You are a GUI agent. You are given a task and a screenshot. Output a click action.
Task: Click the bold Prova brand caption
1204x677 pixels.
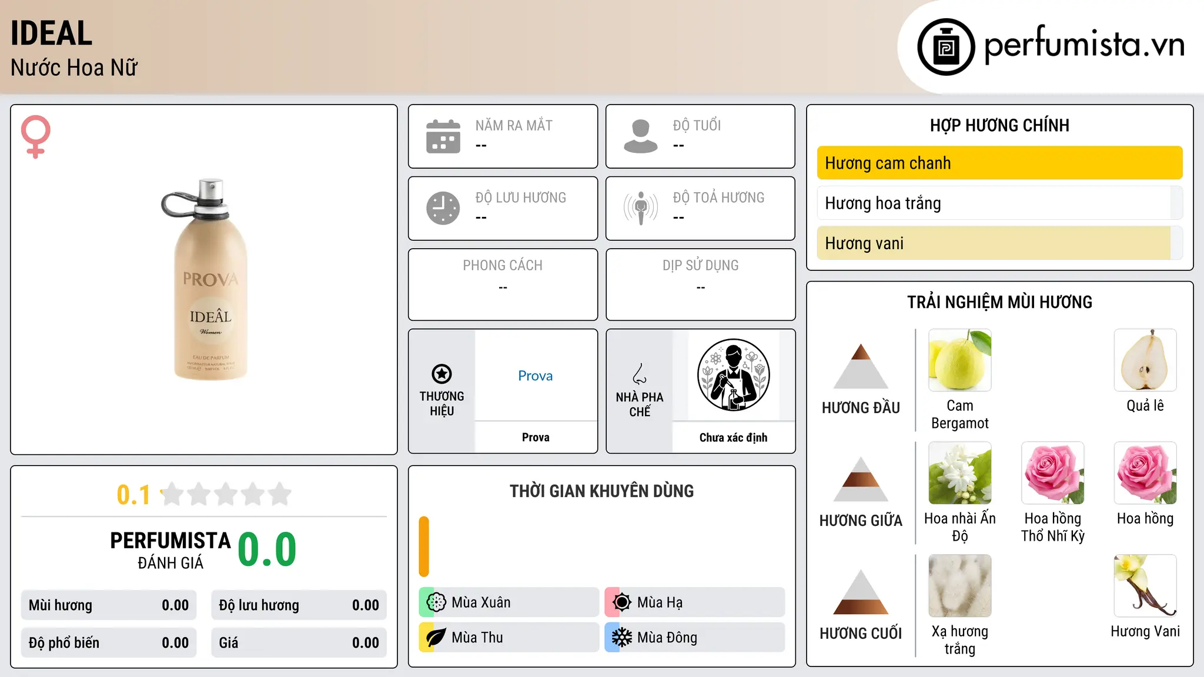(x=536, y=437)
